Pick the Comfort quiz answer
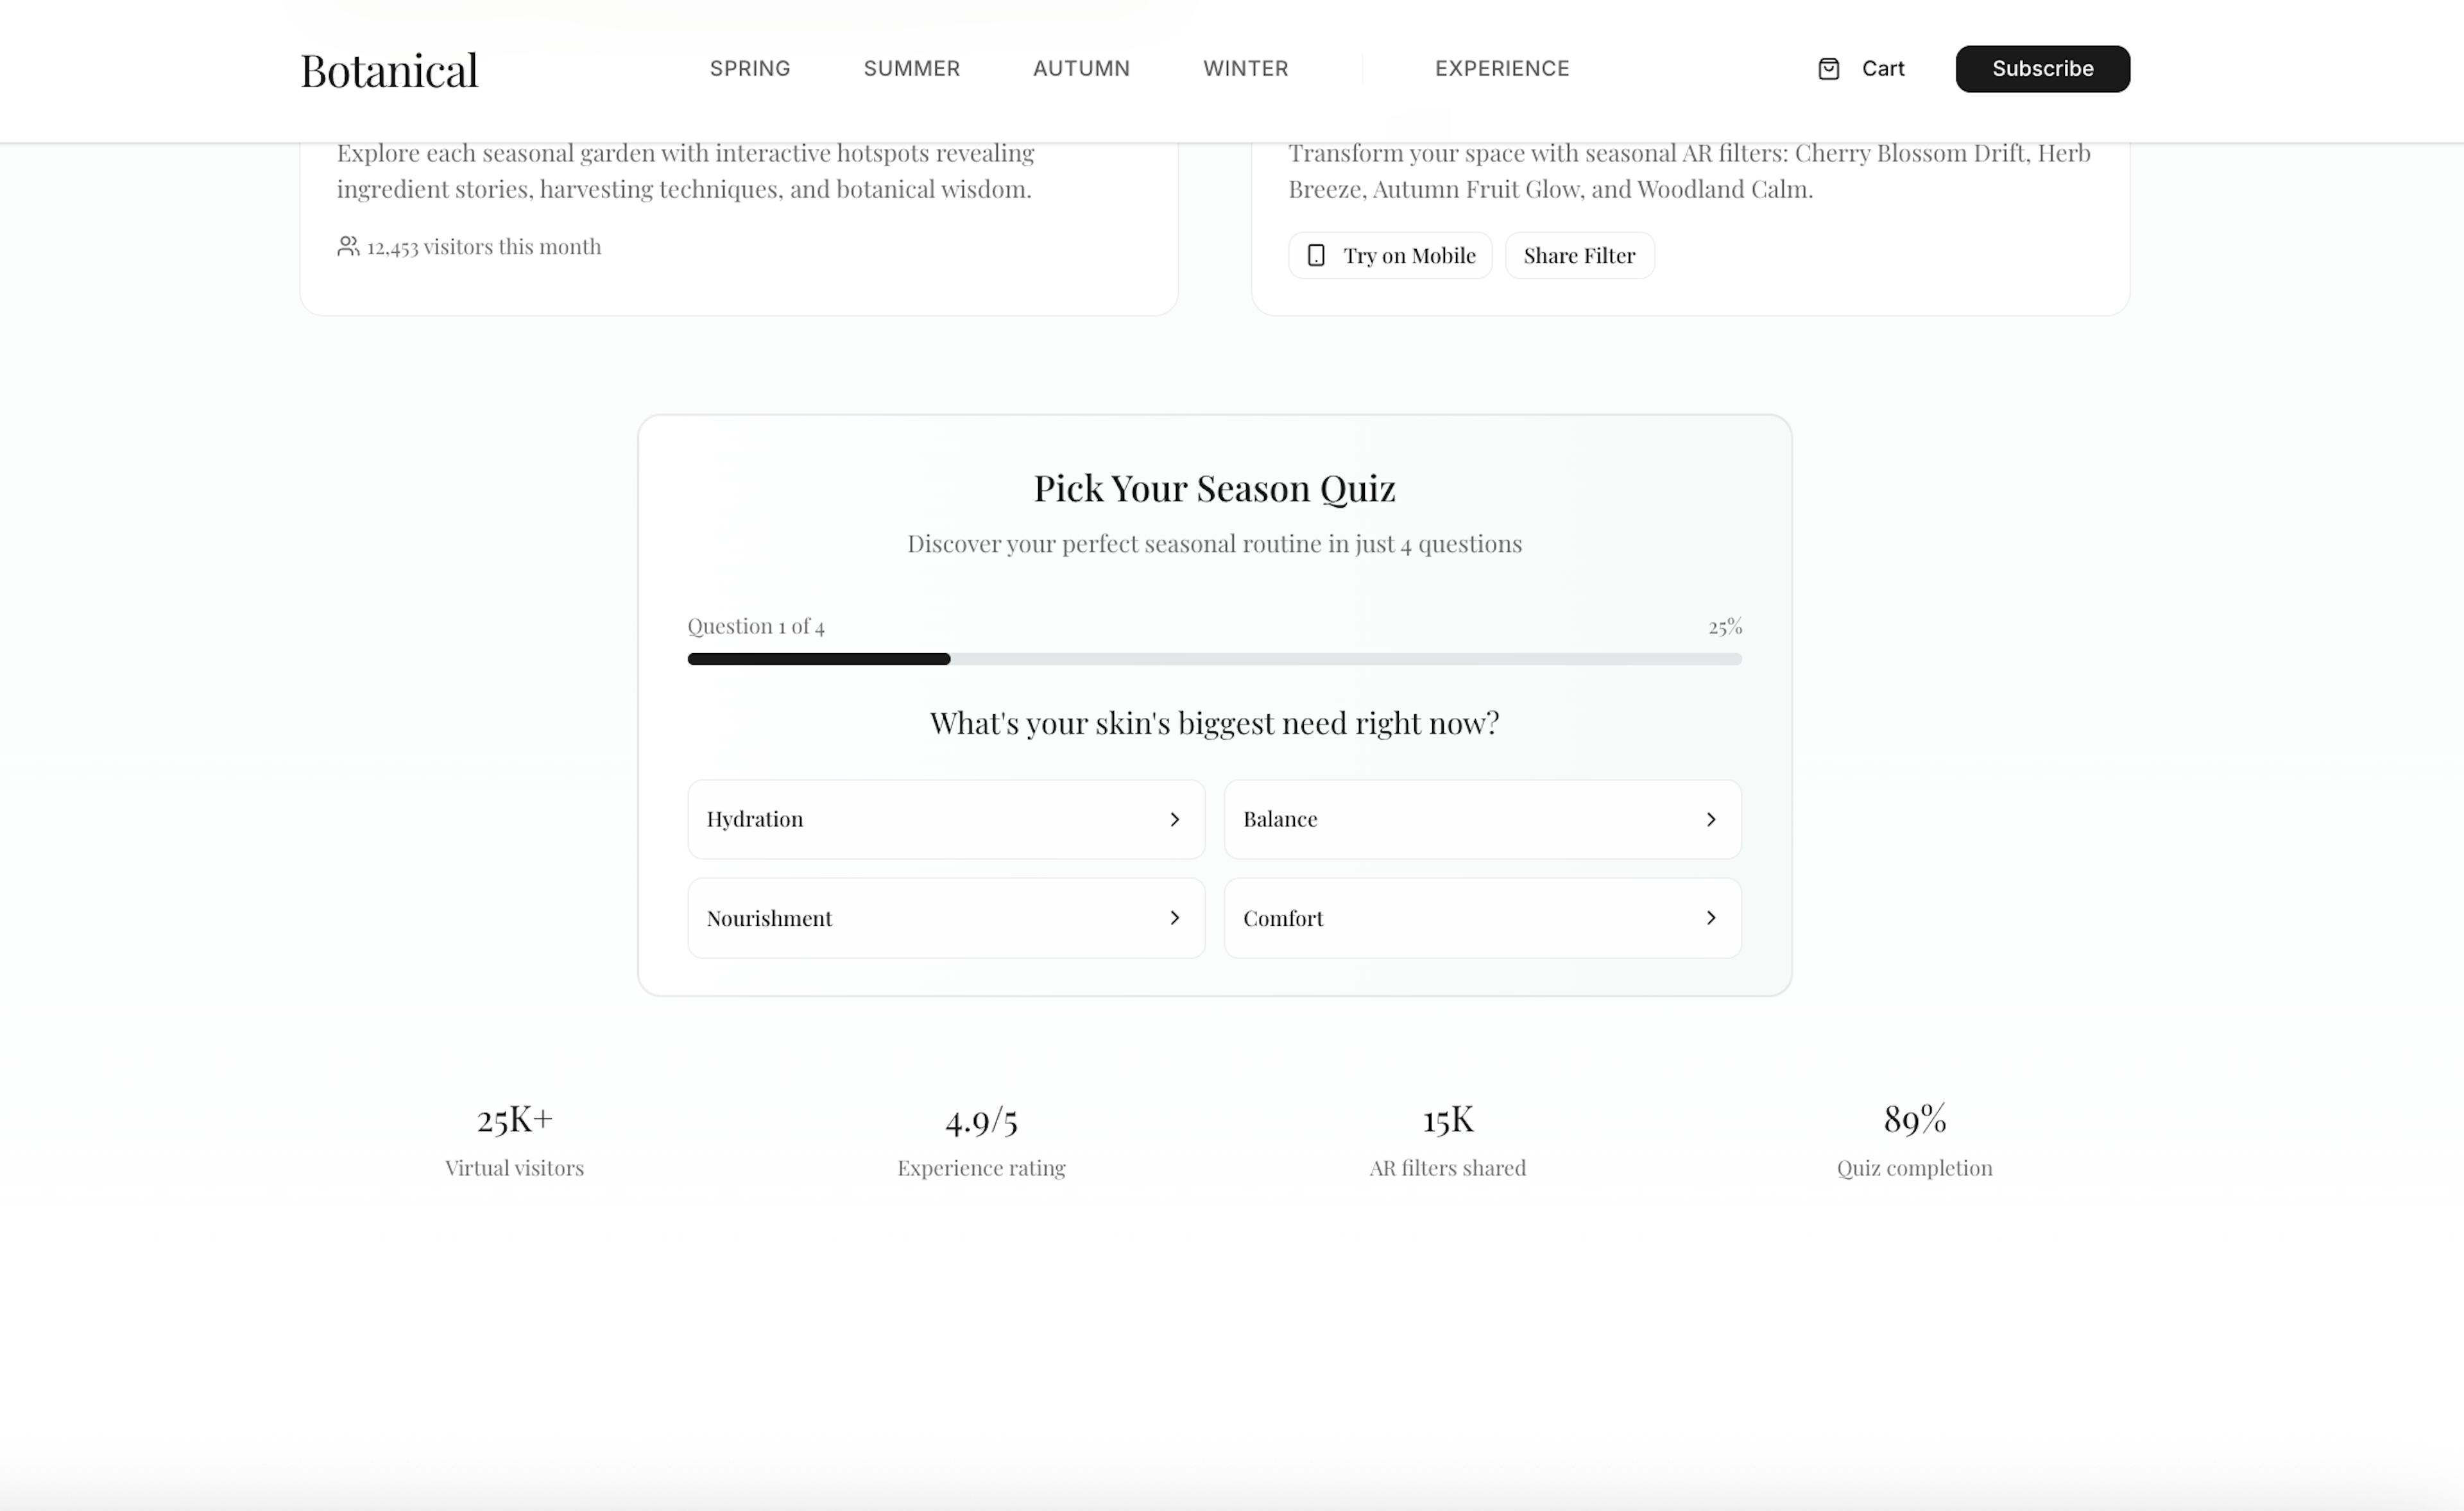Screen dimensions: 2464x1511 tap(1482, 918)
